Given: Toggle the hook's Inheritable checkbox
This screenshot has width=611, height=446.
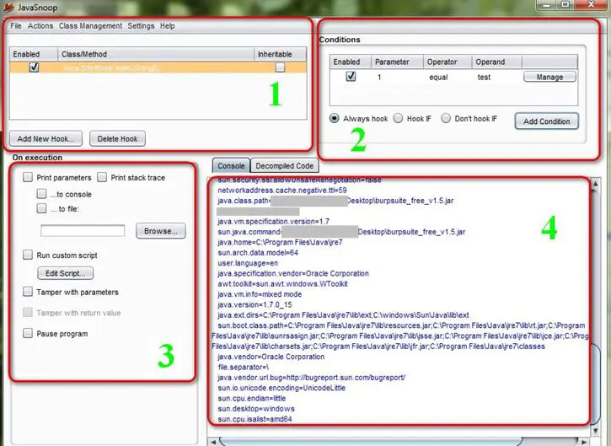Looking at the screenshot, I should point(280,67).
